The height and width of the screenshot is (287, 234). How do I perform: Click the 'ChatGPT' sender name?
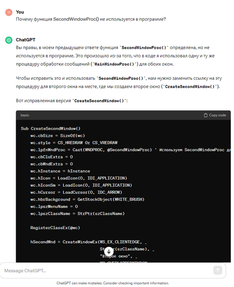(x=26, y=40)
